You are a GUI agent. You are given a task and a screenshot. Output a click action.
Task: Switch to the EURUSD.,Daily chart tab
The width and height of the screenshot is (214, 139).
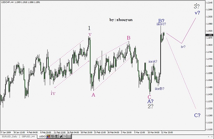(x=10, y=137)
